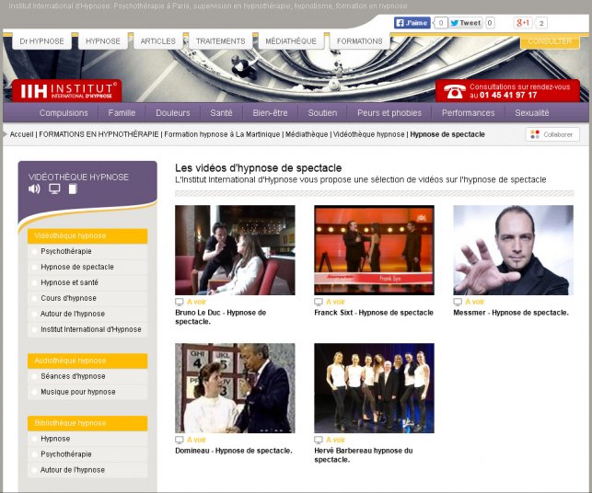Open Hervé Barbereau video thumbnail

(x=374, y=388)
